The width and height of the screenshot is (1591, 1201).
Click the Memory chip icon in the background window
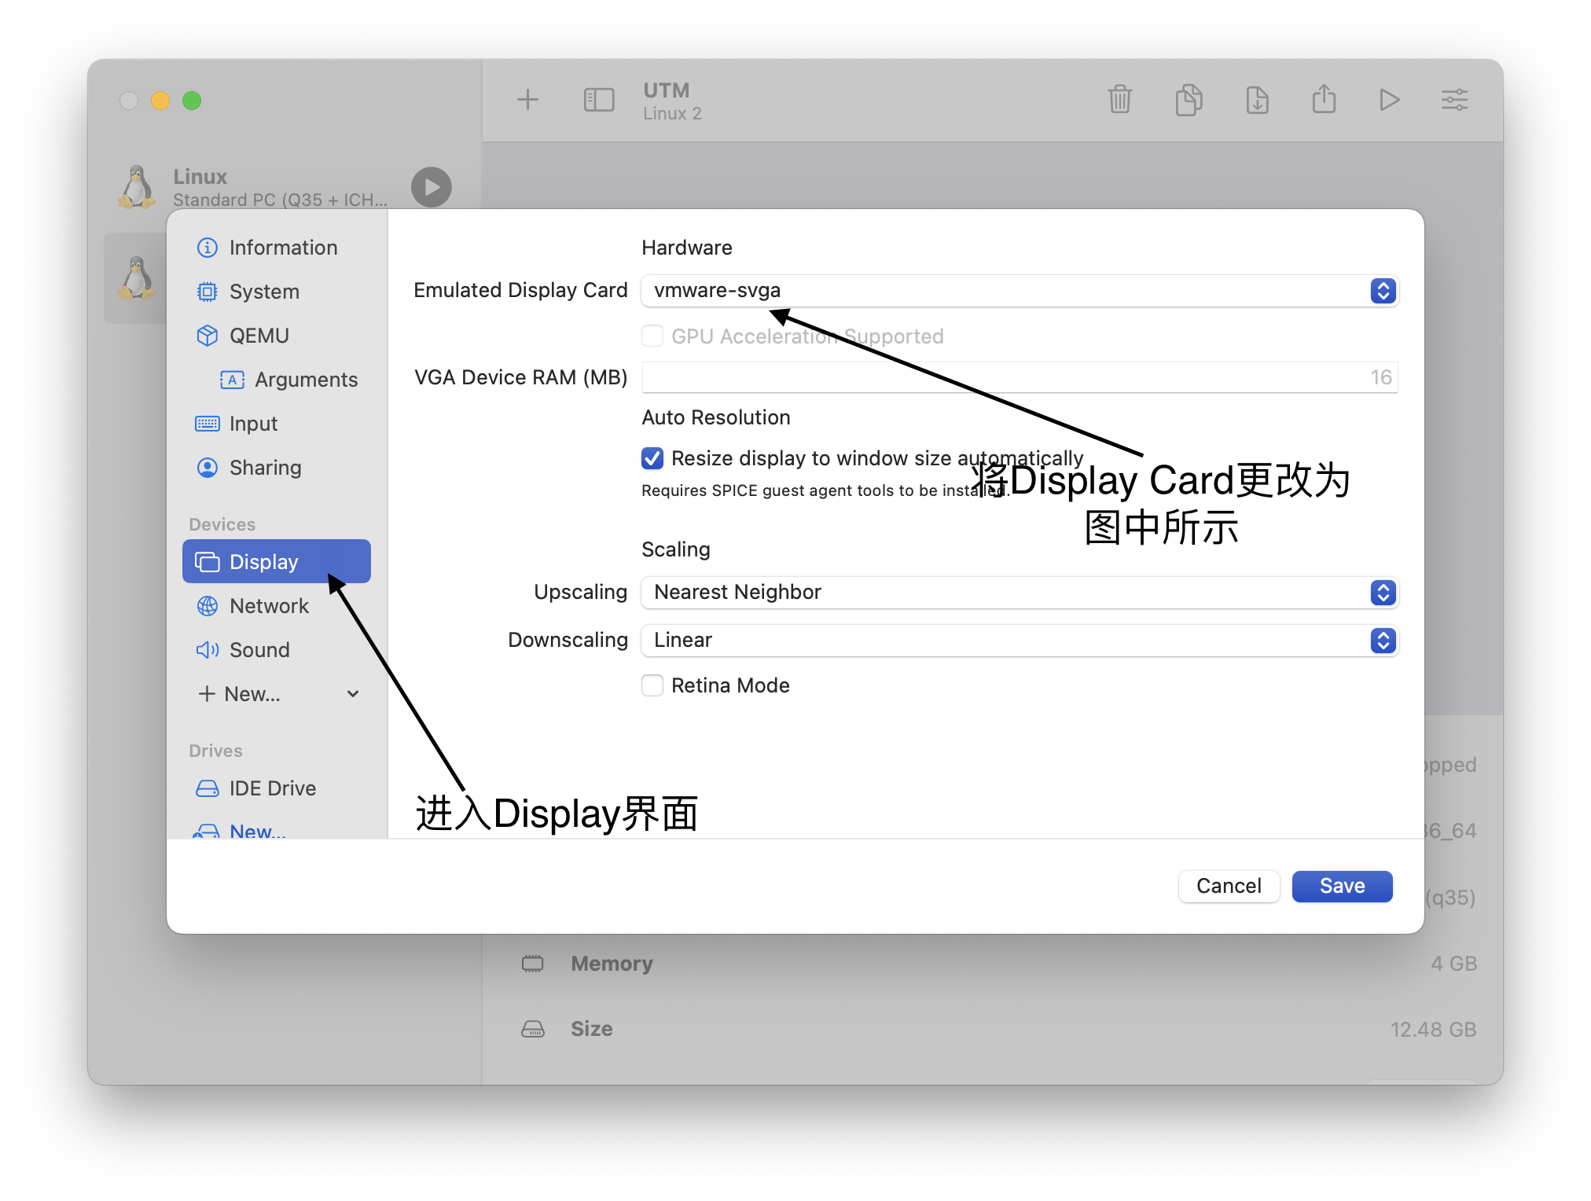point(533,964)
